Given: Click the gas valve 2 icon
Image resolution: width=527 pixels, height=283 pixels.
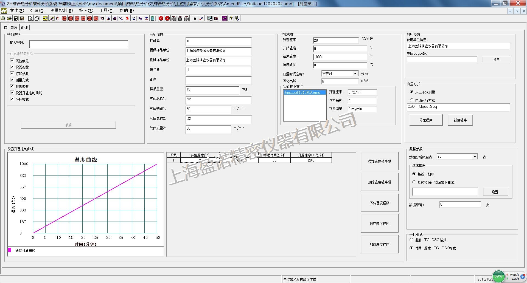Looking at the screenshot, I should click(x=180, y=18).
